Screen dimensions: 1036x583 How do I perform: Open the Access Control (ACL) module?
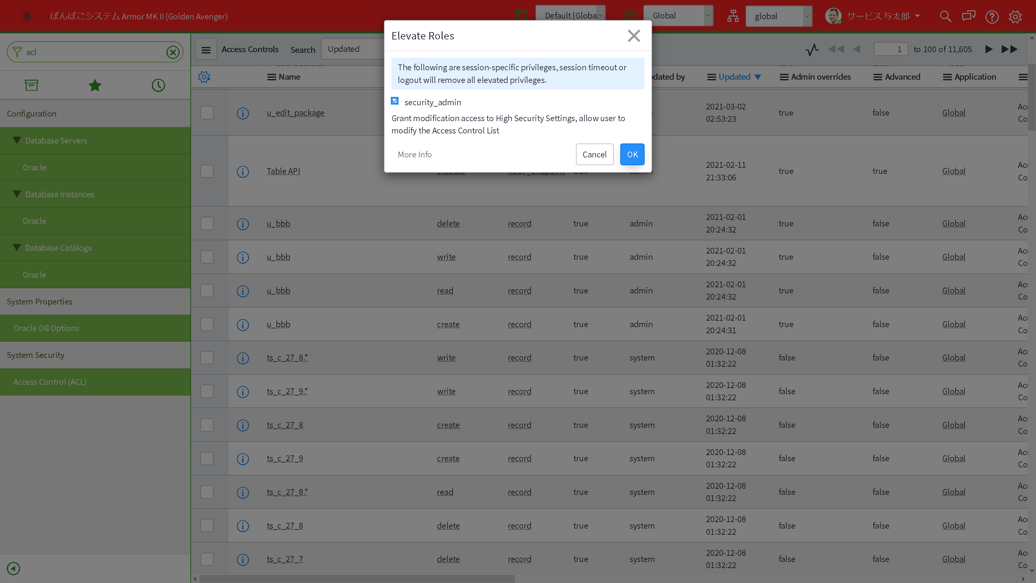[x=50, y=382]
